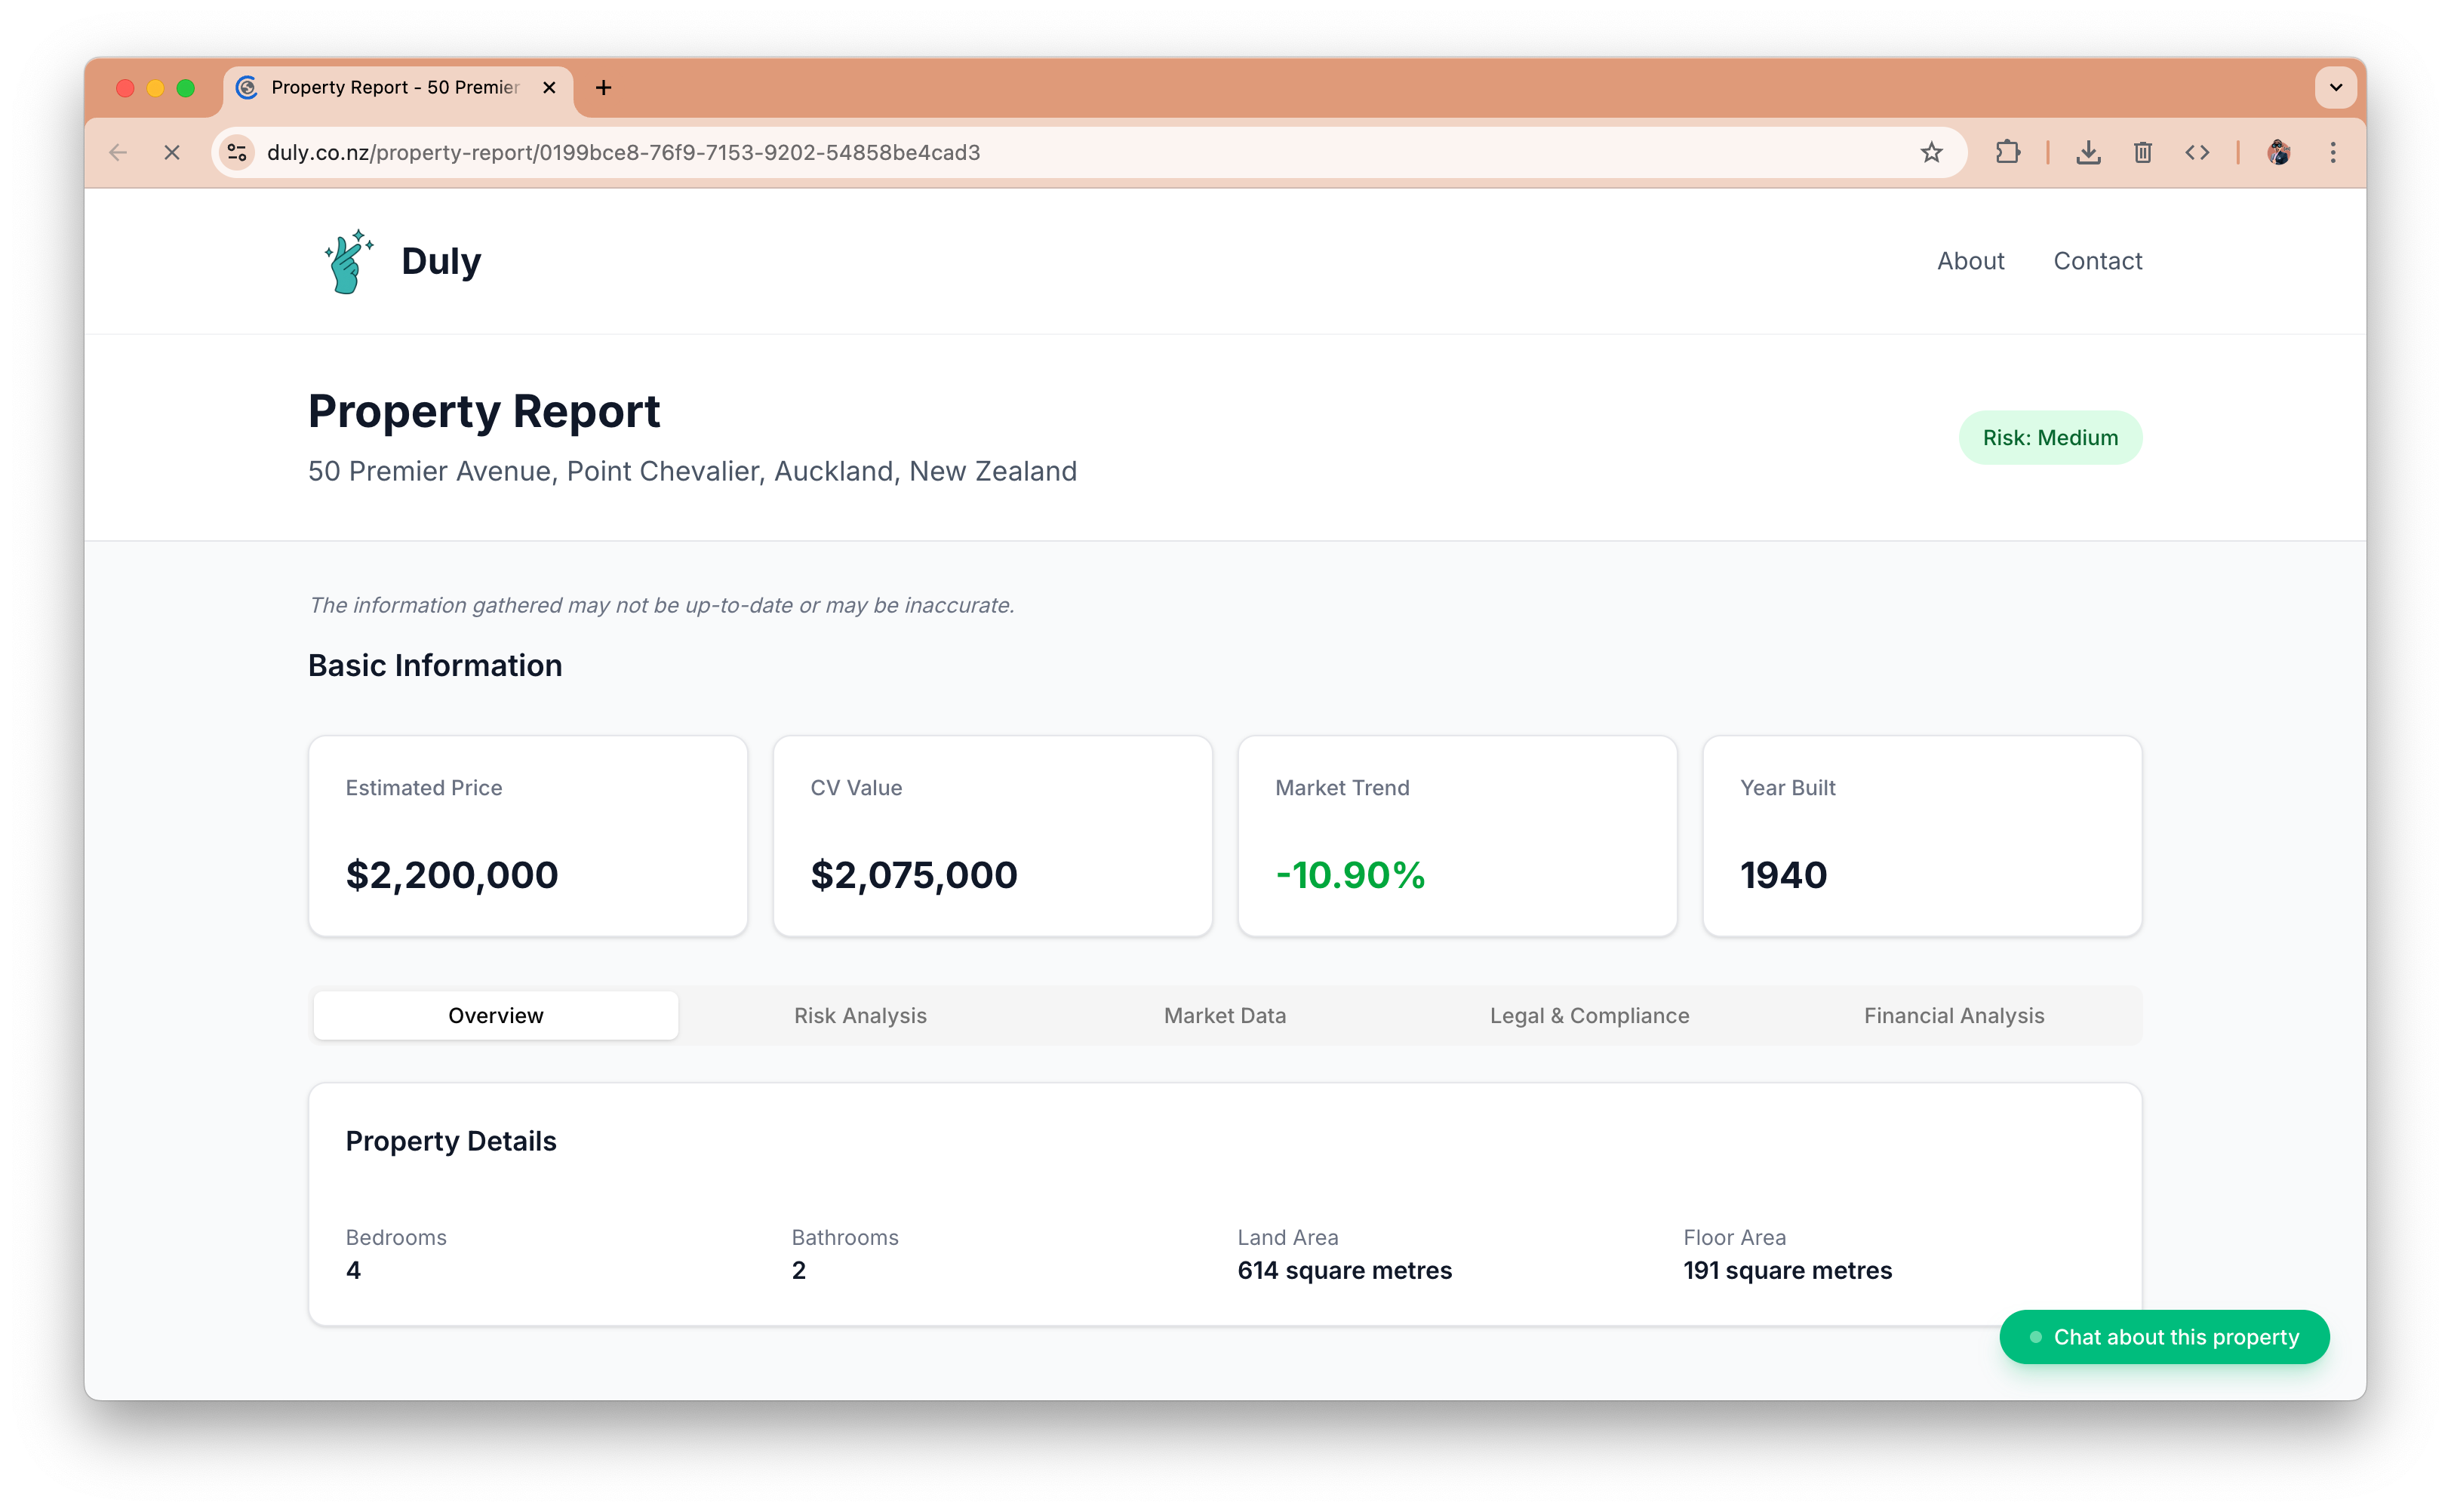Switch to the Risk Analysis tab
The width and height of the screenshot is (2451, 1512).
(x=860, y=1015)
